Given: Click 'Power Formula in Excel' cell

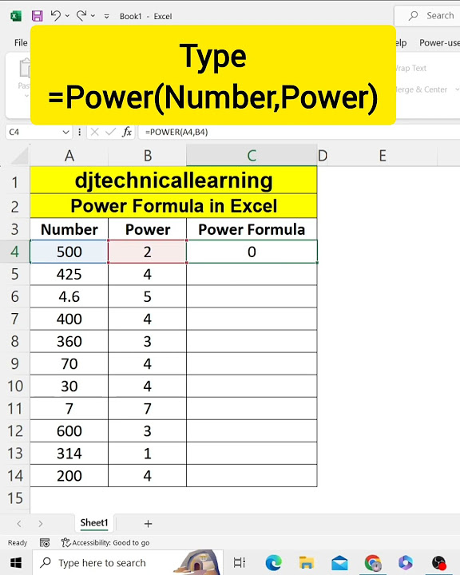Looking at the screenshot, I should [173, 206].
